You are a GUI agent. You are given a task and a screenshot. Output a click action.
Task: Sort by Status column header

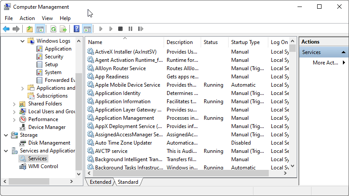(215, 42)
